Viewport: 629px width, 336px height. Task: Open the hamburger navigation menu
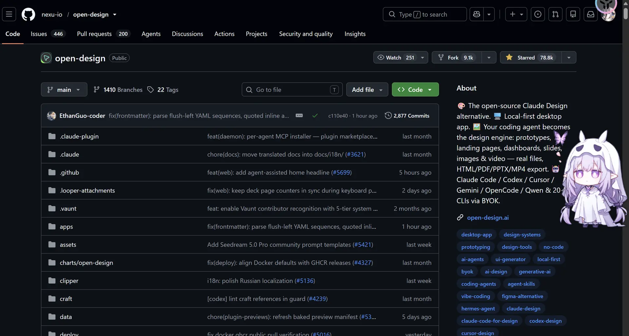(x=9, y=14)
